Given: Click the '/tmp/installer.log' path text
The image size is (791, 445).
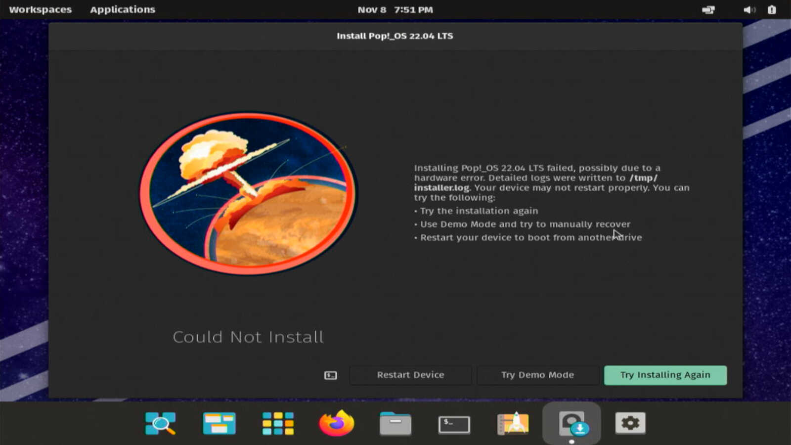Looking at the screenshot, I should tap(536, 182).
